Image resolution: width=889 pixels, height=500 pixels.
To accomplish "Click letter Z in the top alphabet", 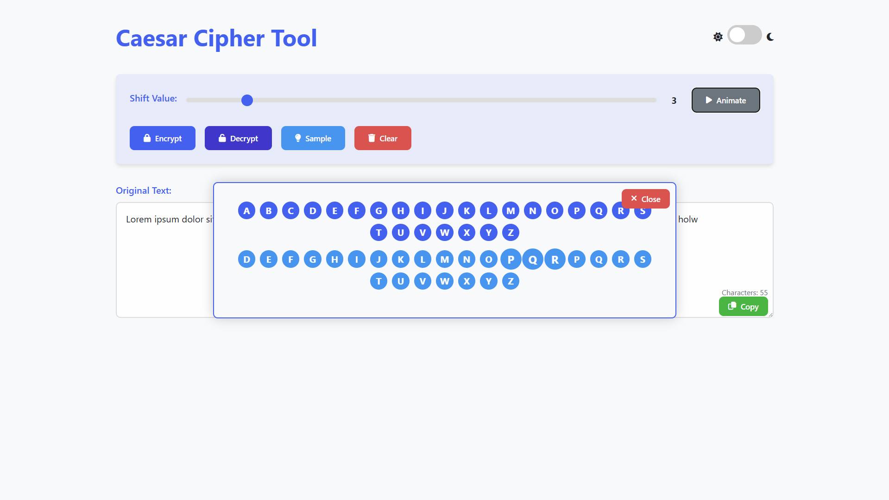I will 511,233.
